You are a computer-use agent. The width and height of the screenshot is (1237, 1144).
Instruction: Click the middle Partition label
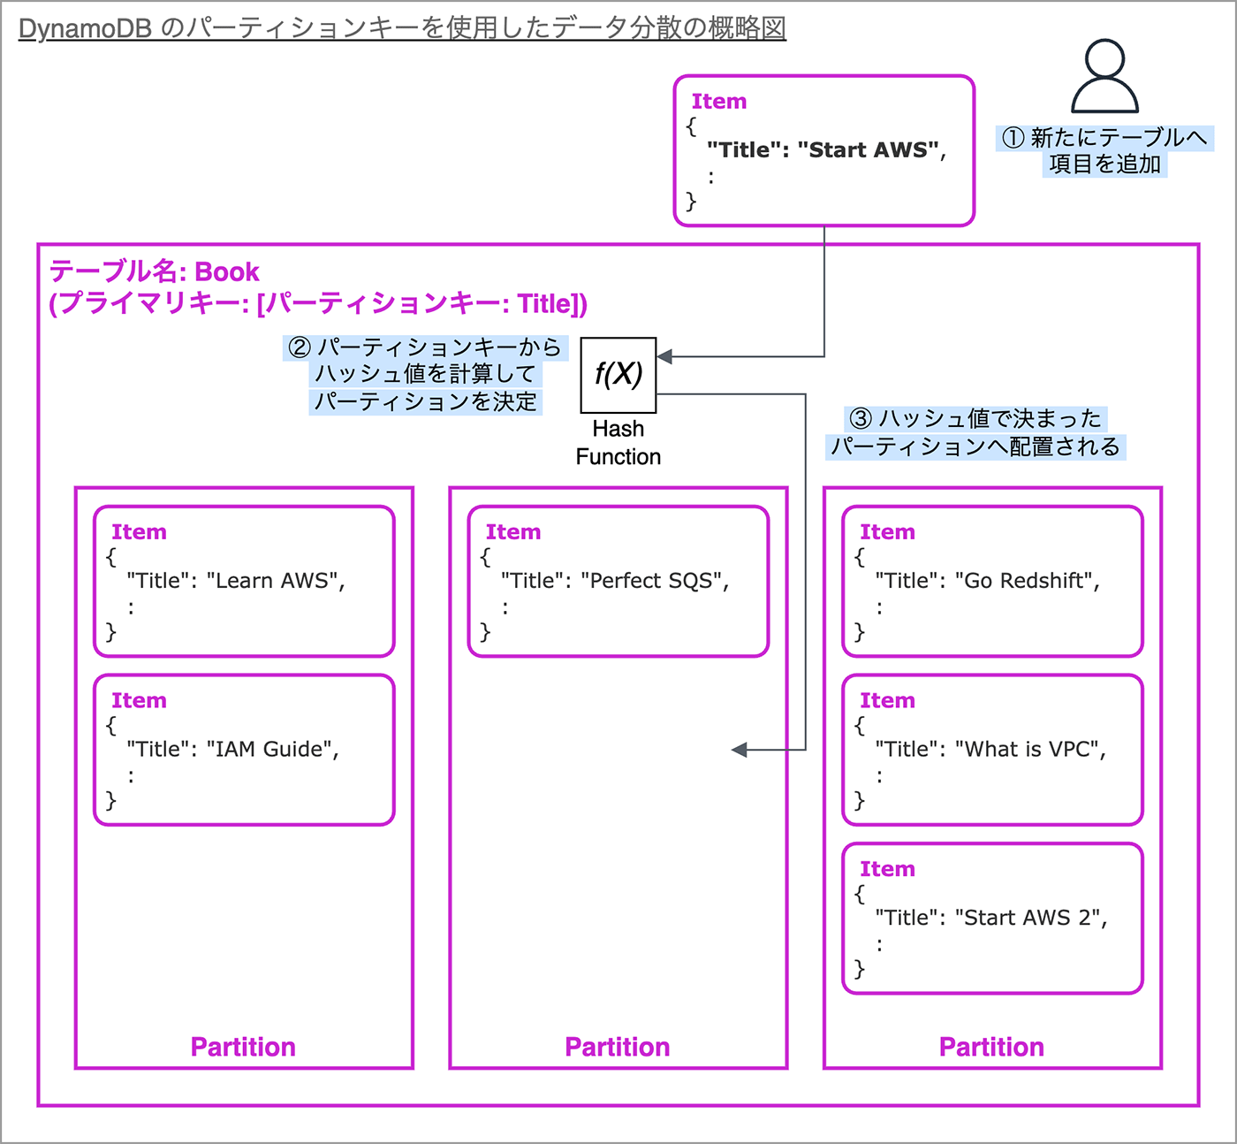click(x=617, y=1047)
